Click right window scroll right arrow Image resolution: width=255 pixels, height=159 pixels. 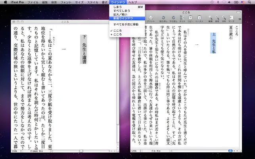(237, 151)
